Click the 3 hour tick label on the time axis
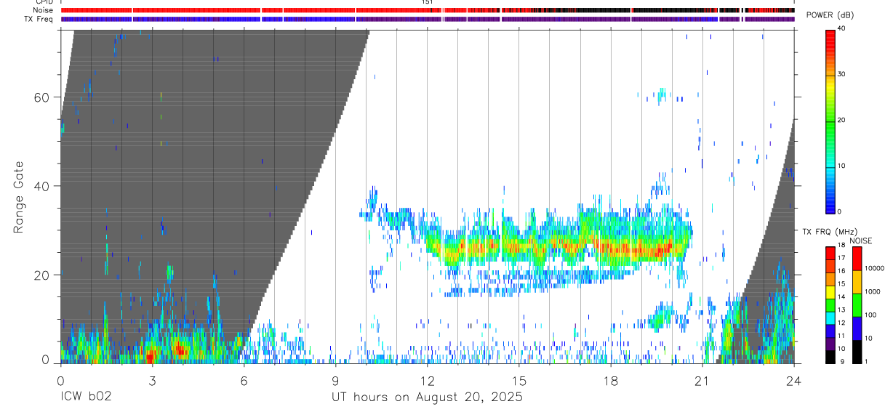893x412 pixels. (x=151, y=381)
